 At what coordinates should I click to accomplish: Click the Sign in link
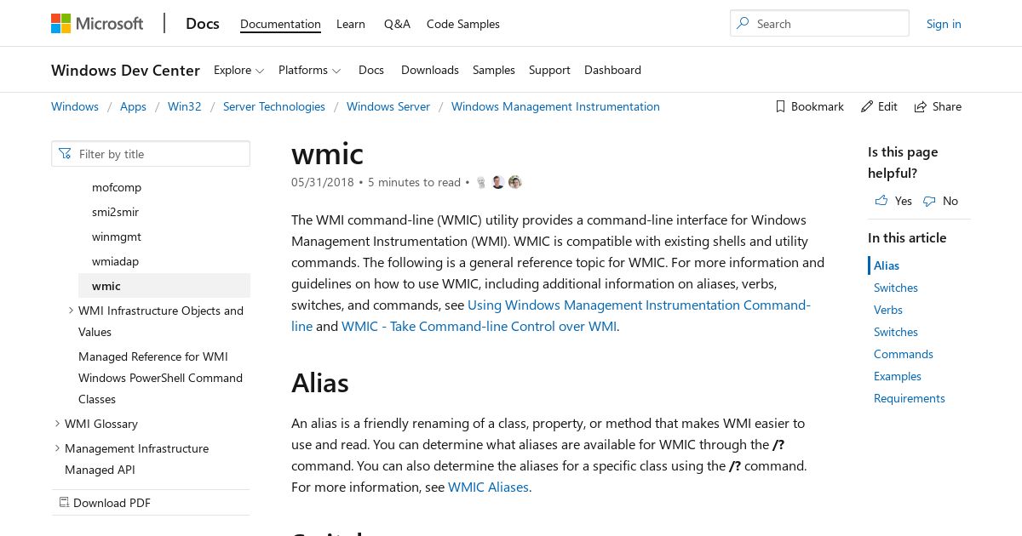tap(944, 24)
